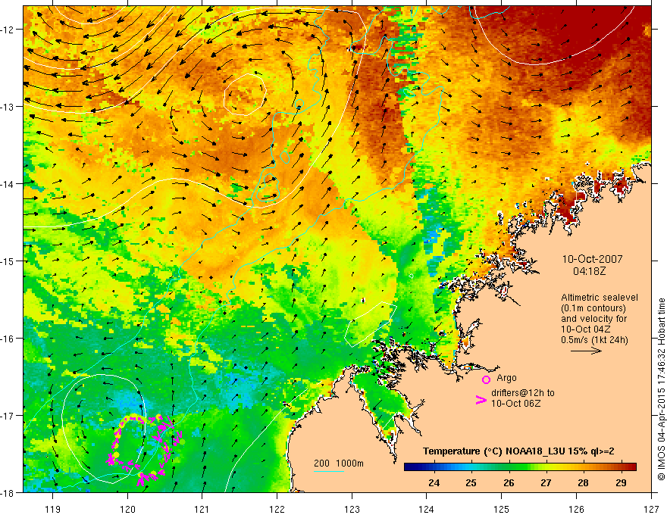Click the 'drifters@12h to' legend label
Viewport: 667px width, 515px height.
point(523,393)
